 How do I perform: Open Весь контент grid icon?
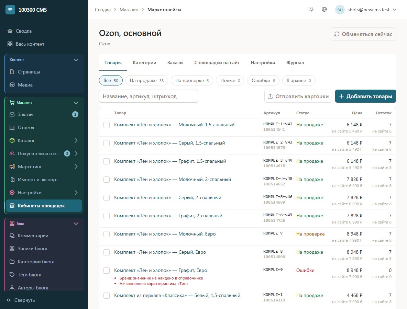pyautogui.click(x=10, y=44)
